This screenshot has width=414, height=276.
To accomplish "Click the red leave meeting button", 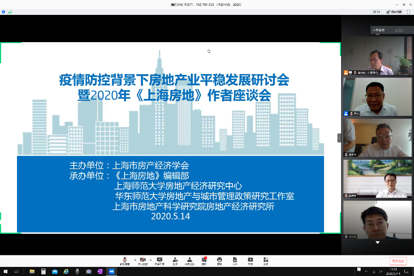I will pyautogui.click(x=398, y=261).
